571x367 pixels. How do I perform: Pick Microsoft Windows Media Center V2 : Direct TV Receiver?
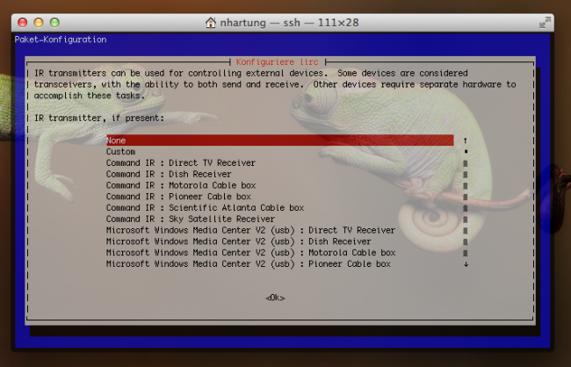click(250, 230)
